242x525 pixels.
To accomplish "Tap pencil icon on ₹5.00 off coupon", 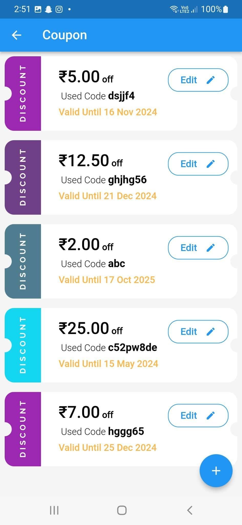I will (211, 80).
